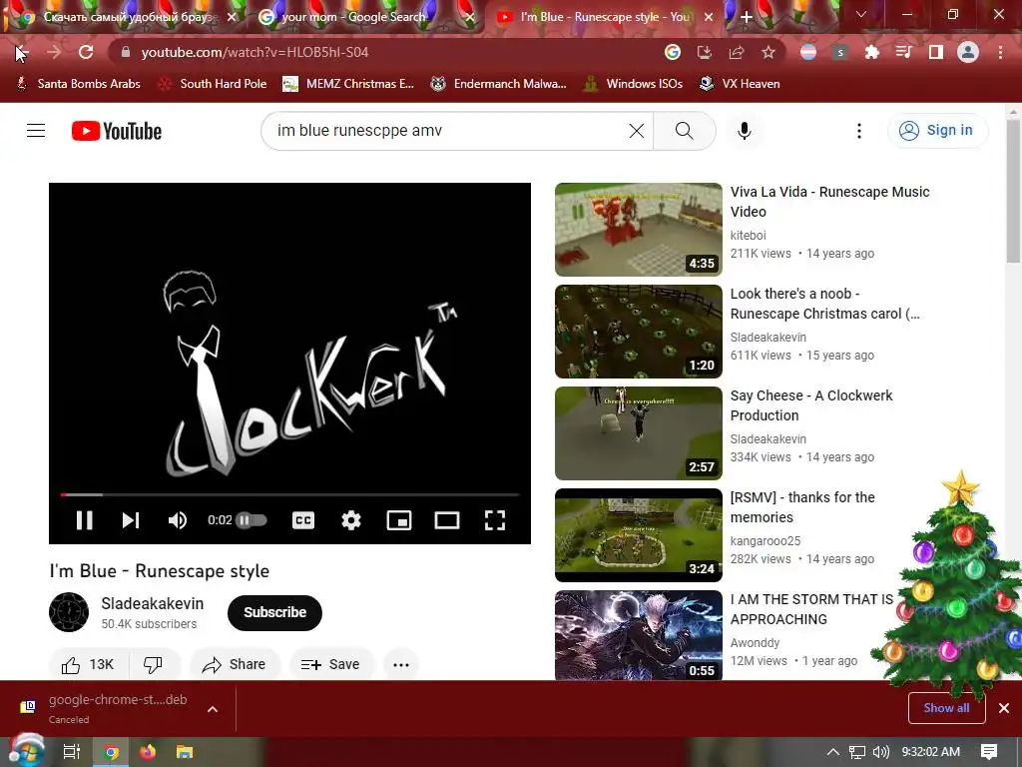Screen dimensions: 1022x767
Task: Open MEMZ Christmas bookmark
Action: [348, 84]
